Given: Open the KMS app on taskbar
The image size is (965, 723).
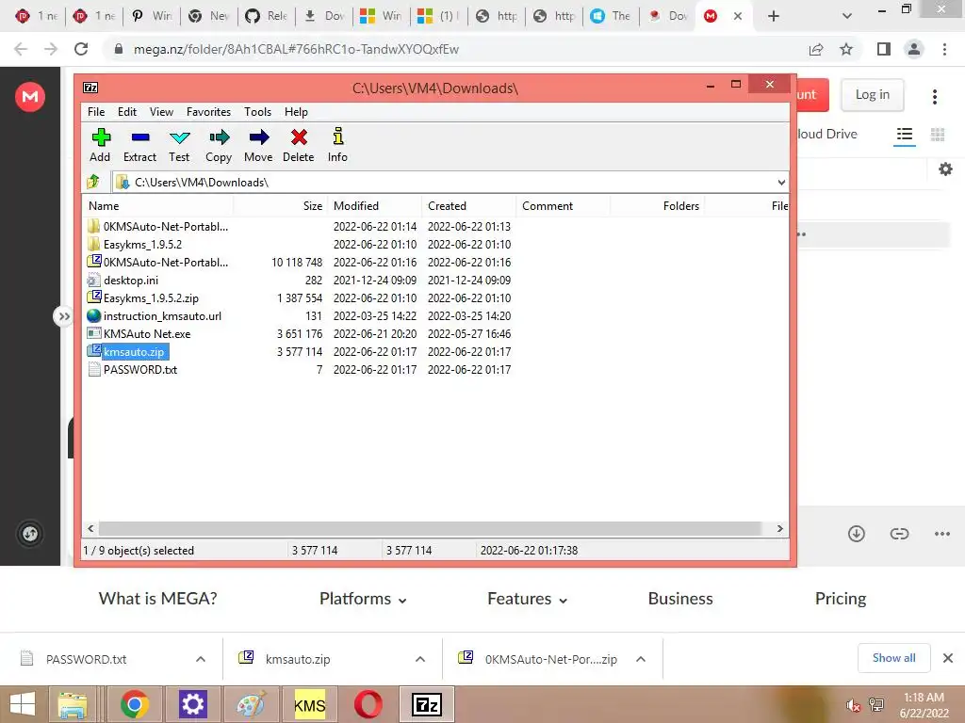Looking at the screenshot, I should 309,704.
